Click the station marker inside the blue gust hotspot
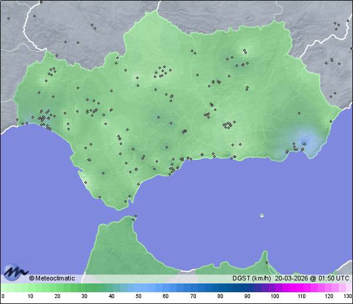 [304, 141]
